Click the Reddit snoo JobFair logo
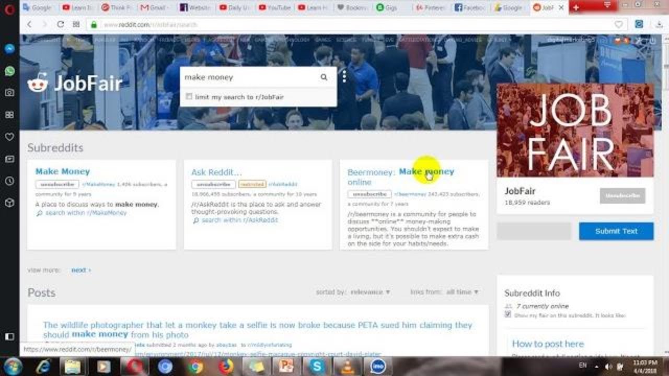The height and width of the screenshot is (376, 669). point(75,83)
